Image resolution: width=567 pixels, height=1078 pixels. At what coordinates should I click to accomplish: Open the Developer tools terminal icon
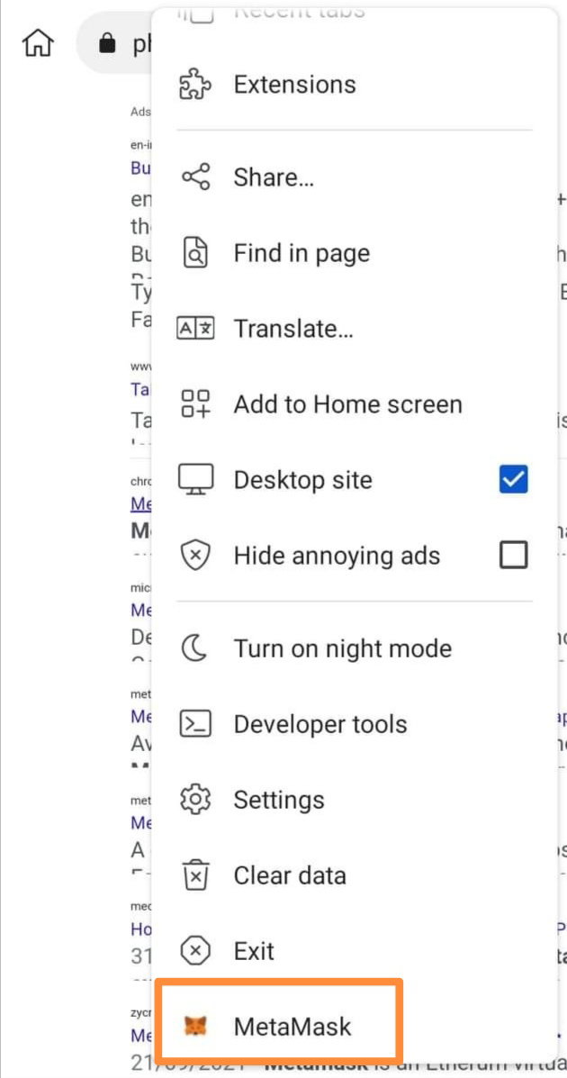coord(196,724)
